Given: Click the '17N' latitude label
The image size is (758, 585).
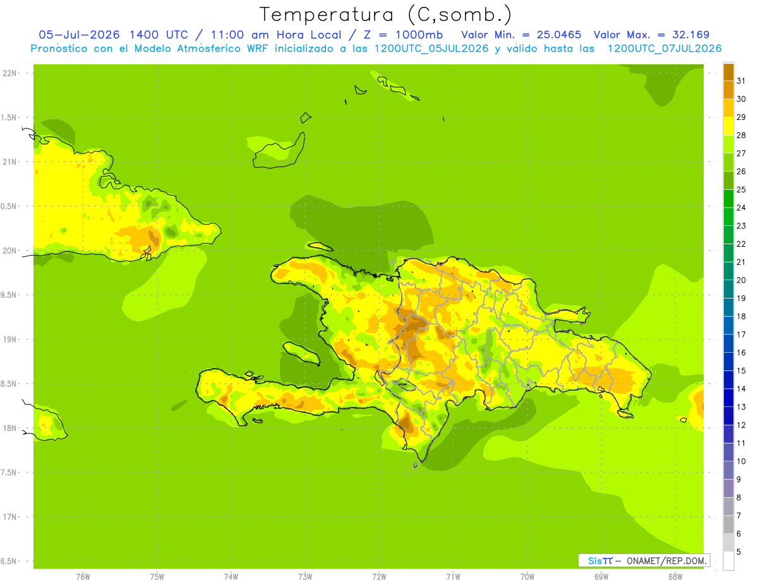Looking at the screenshot, I should click(9, 517).
